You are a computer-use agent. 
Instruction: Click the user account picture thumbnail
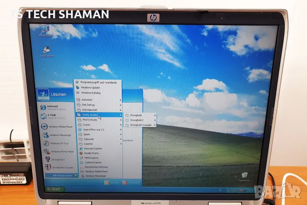click(43, 95)
